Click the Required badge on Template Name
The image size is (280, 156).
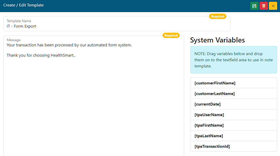(x=218, y=16)
